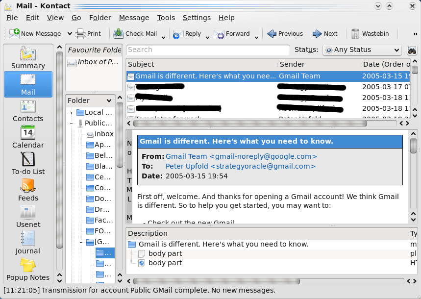Open the Tools menu
The width and height of the screenshot is (421, 299).
click(x=166, y=18)
